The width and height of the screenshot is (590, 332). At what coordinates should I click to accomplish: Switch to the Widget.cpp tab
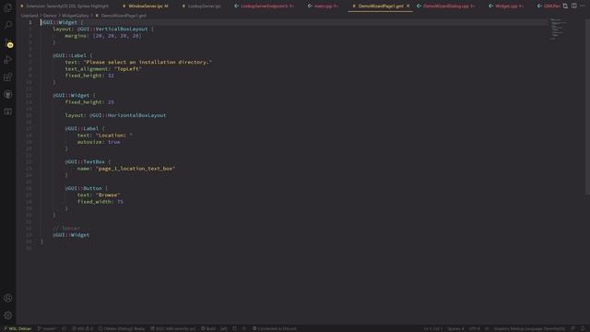tap(506, 6)
